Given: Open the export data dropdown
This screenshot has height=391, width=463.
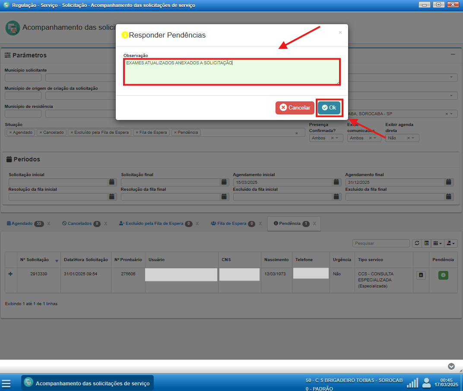Looking at the screenshot, I should pos(451,243).
